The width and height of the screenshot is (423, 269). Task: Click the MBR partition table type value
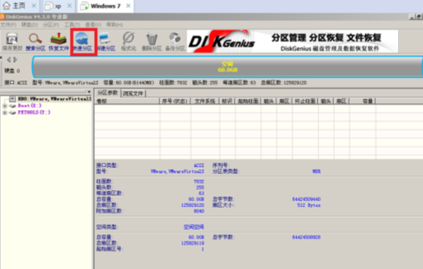tap(317, 171)
